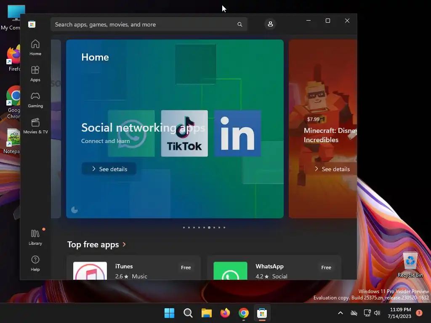
Task: Select Google Chrome desktop shortcut
Action: [13, 103]
